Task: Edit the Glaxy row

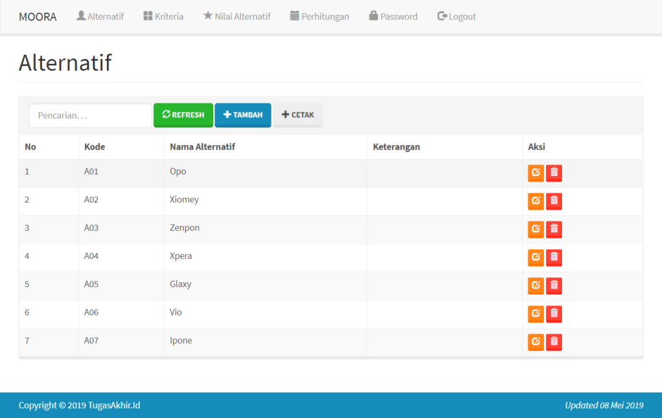Action: (535, 285)
